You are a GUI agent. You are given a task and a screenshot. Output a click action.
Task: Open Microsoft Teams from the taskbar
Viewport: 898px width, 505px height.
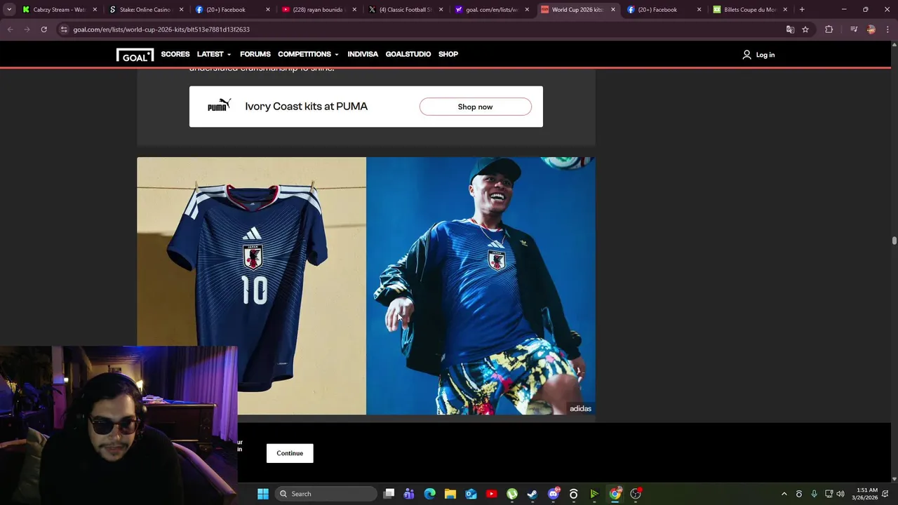(409, 494)
